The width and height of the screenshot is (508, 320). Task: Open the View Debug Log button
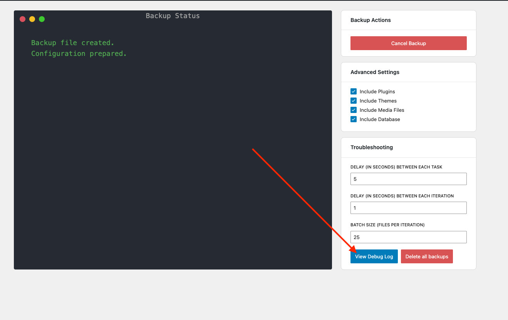pyautogui.click(x=374, y=256)
